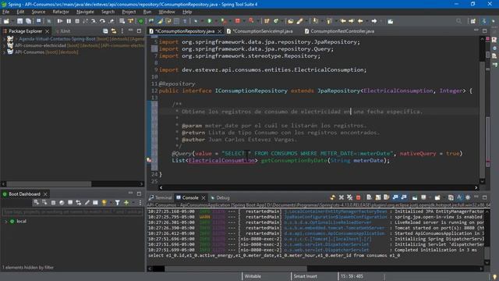Close the Boot Dashboard tab
Screen dimensions: 499x281
pos(45,194)
